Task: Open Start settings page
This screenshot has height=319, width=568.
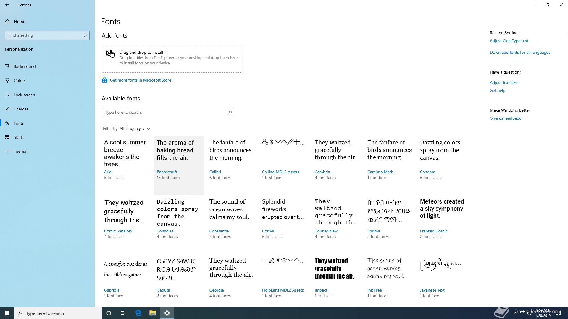Action: [x=47, y=137]
